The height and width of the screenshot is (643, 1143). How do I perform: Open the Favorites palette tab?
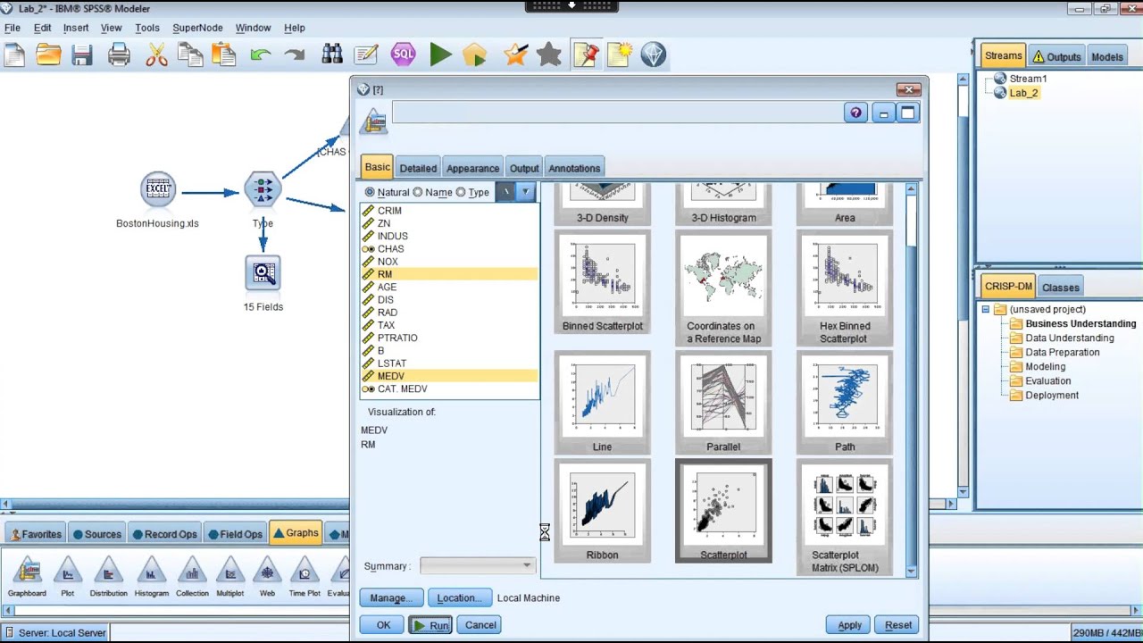click(34, 534)
